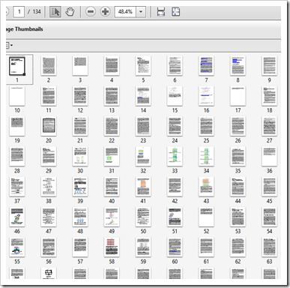Select page 8 thumbnail
The image size is (290, 288).
[x=238, y=66]
